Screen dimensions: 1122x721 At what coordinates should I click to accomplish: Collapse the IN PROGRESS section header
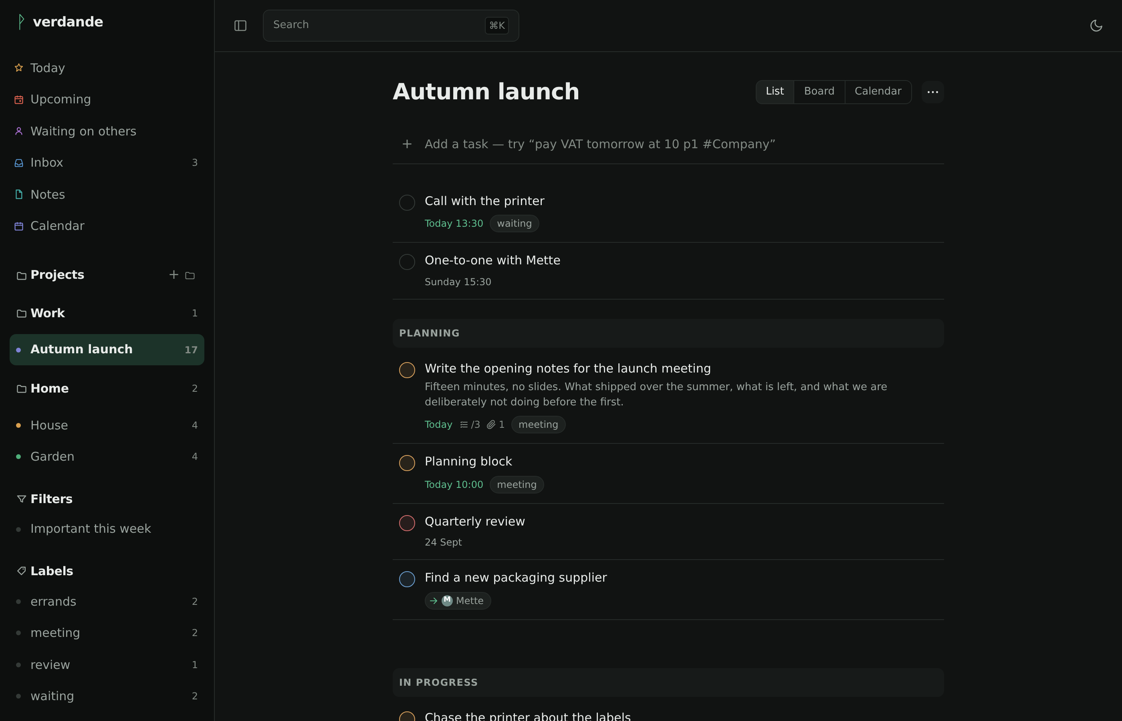[x=668, y=683]
